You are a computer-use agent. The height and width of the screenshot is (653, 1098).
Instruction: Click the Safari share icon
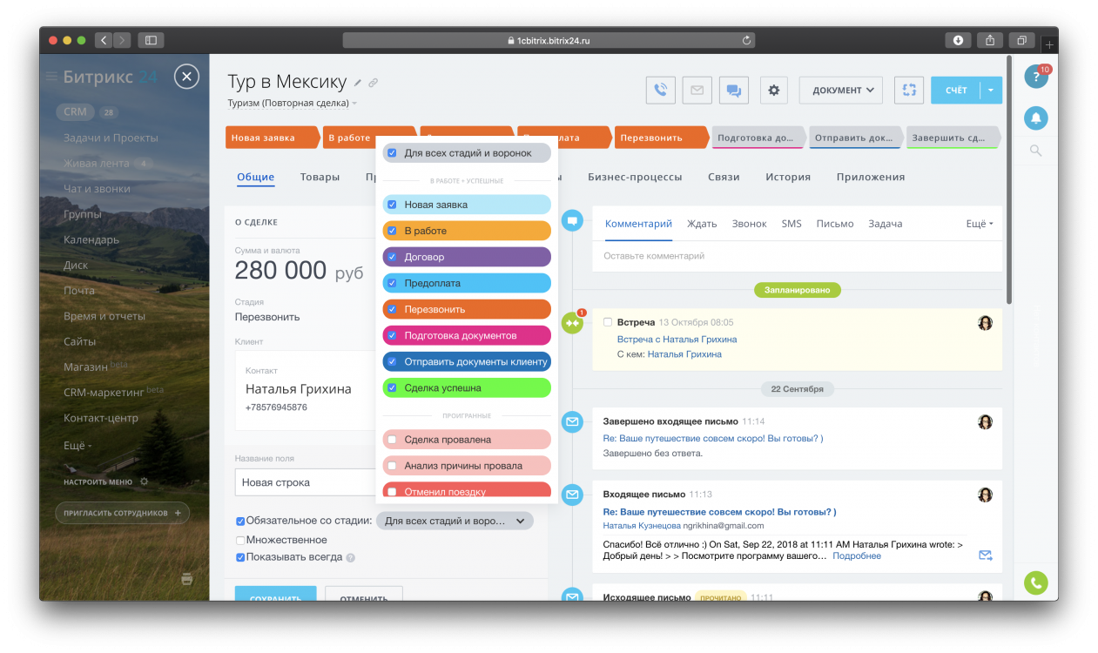pyautogui.click(x=990, y=40)
